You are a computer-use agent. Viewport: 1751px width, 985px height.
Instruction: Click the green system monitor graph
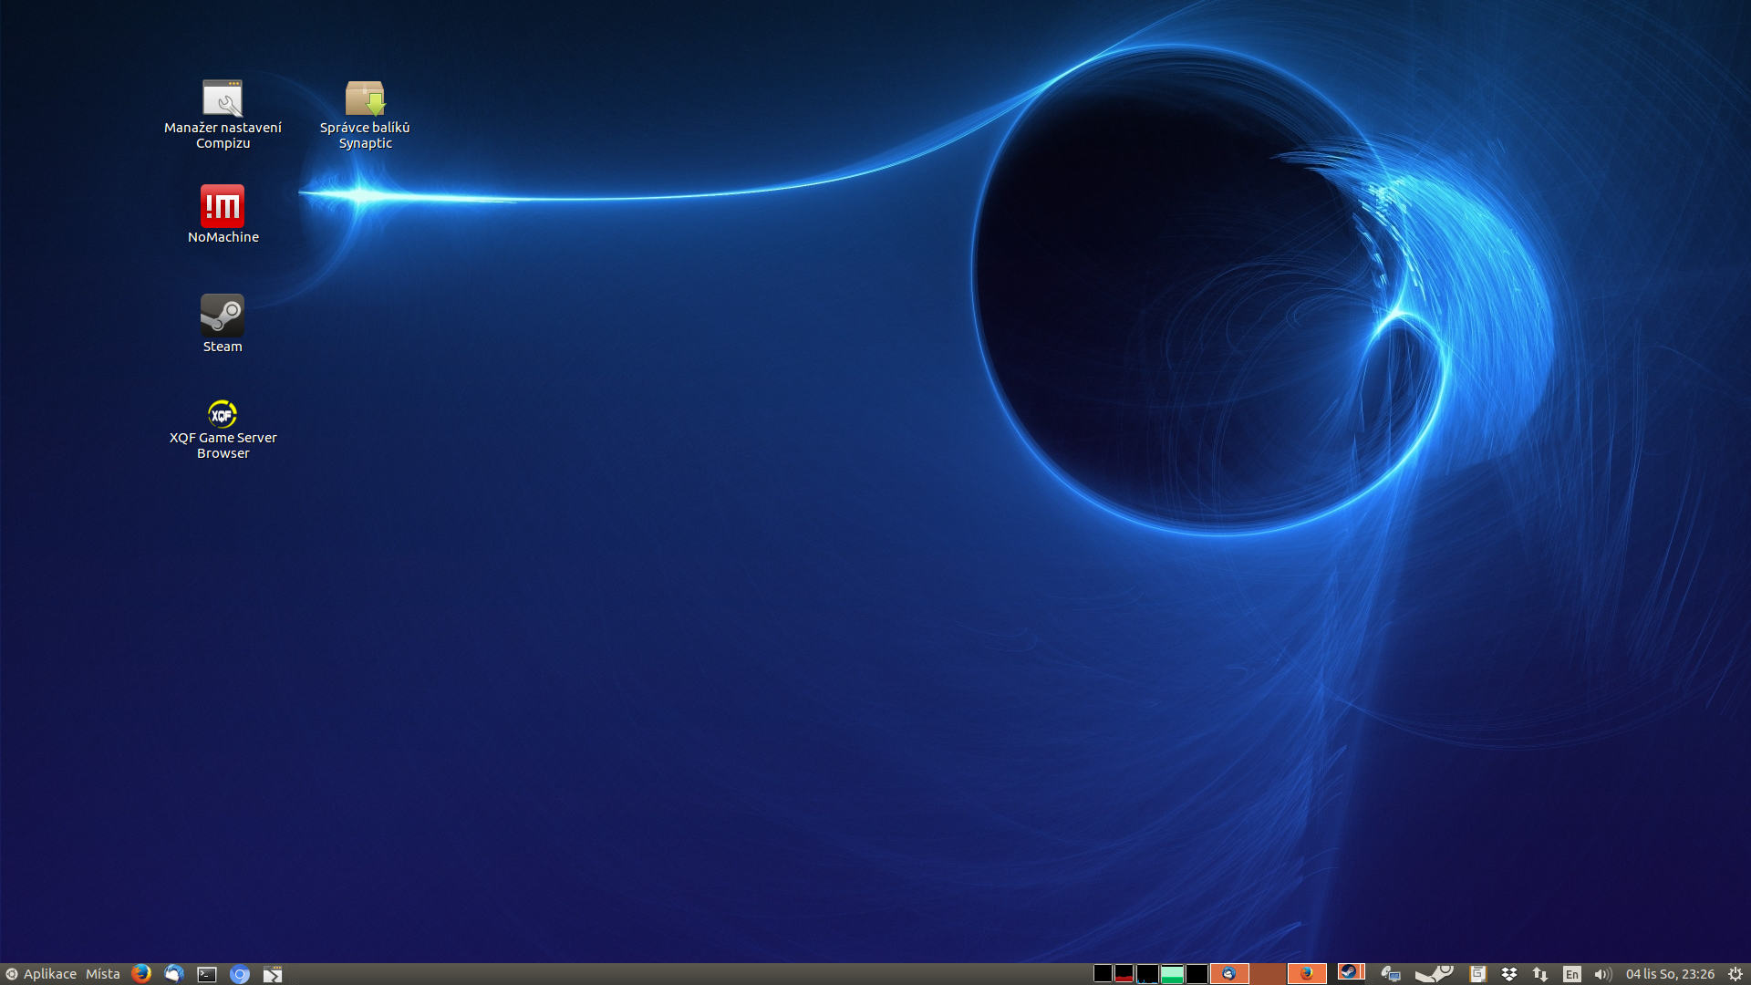tap(1172, 974)
